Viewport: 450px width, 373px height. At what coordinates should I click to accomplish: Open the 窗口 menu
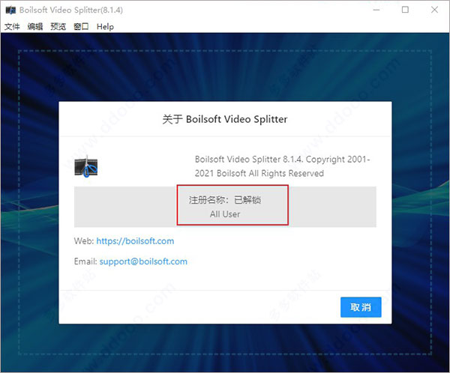(x=81, y=27)
